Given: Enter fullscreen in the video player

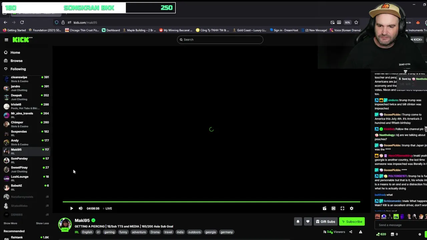Looking at the screenshot, I should click(342, 208).
